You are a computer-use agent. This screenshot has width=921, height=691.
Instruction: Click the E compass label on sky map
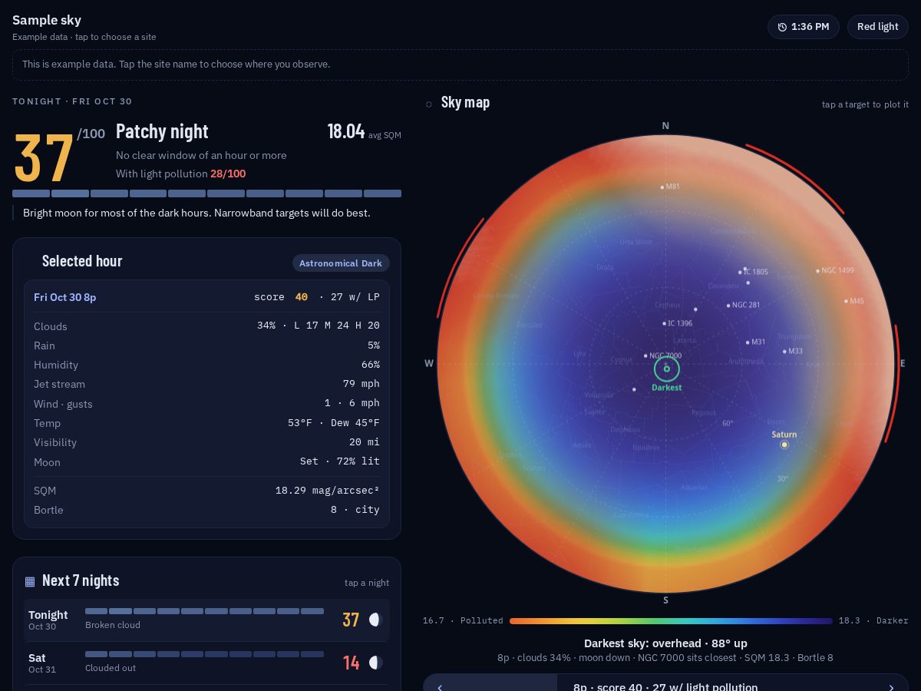coord(902,363)
